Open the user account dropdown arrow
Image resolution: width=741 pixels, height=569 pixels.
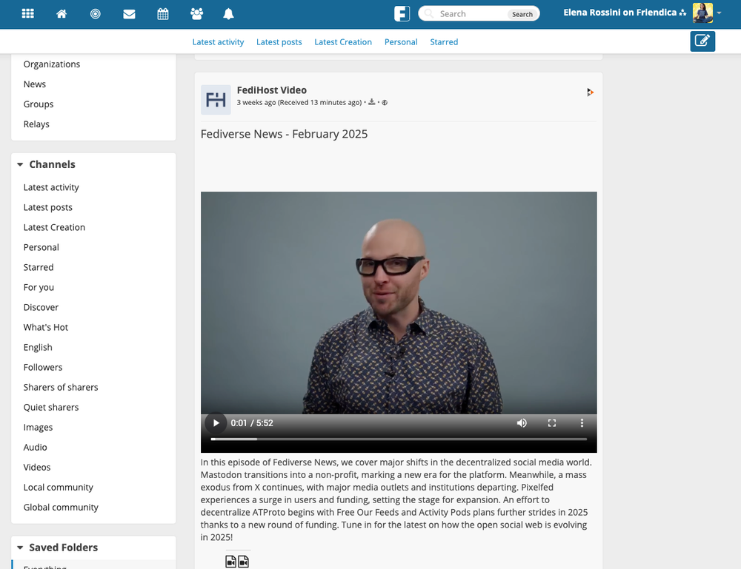coord(719,13)
